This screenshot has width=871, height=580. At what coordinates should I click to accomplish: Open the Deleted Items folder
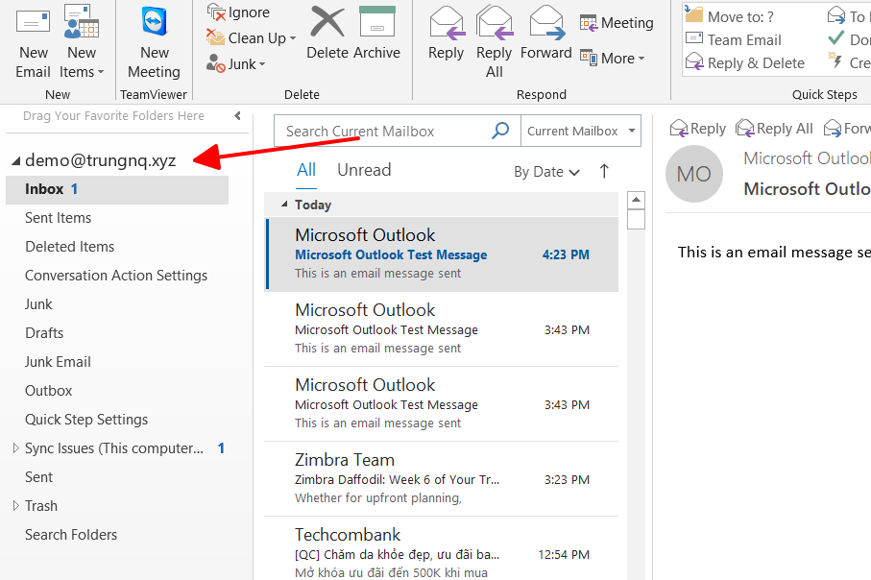click(69, 247)
